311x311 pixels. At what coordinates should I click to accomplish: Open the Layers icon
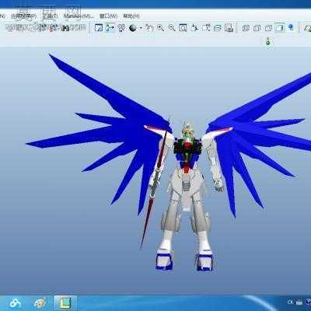click(218, 28)
